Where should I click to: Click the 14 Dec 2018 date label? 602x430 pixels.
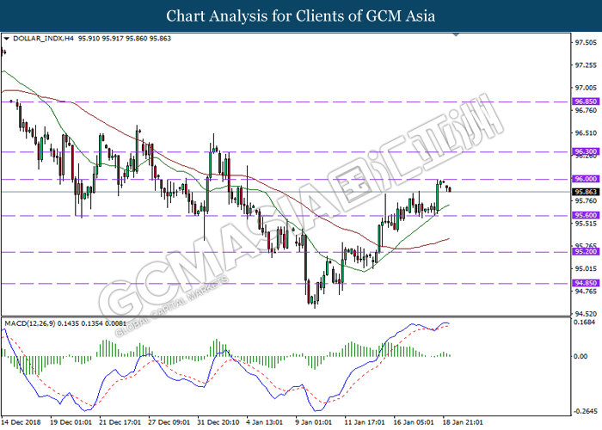[23, 422]
